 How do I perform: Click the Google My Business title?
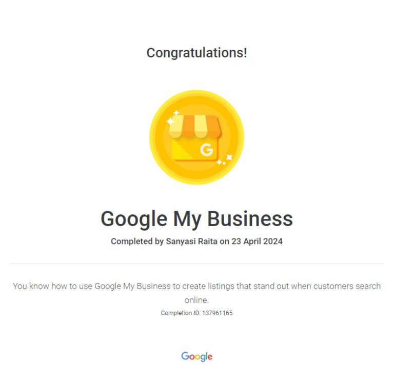(197, 219)
